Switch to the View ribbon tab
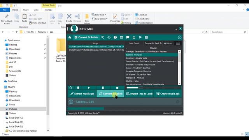249x140 pixels. [36, 10]
